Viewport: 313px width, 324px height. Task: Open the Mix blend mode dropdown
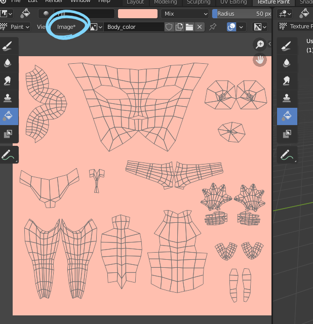[x=185, y=14]
